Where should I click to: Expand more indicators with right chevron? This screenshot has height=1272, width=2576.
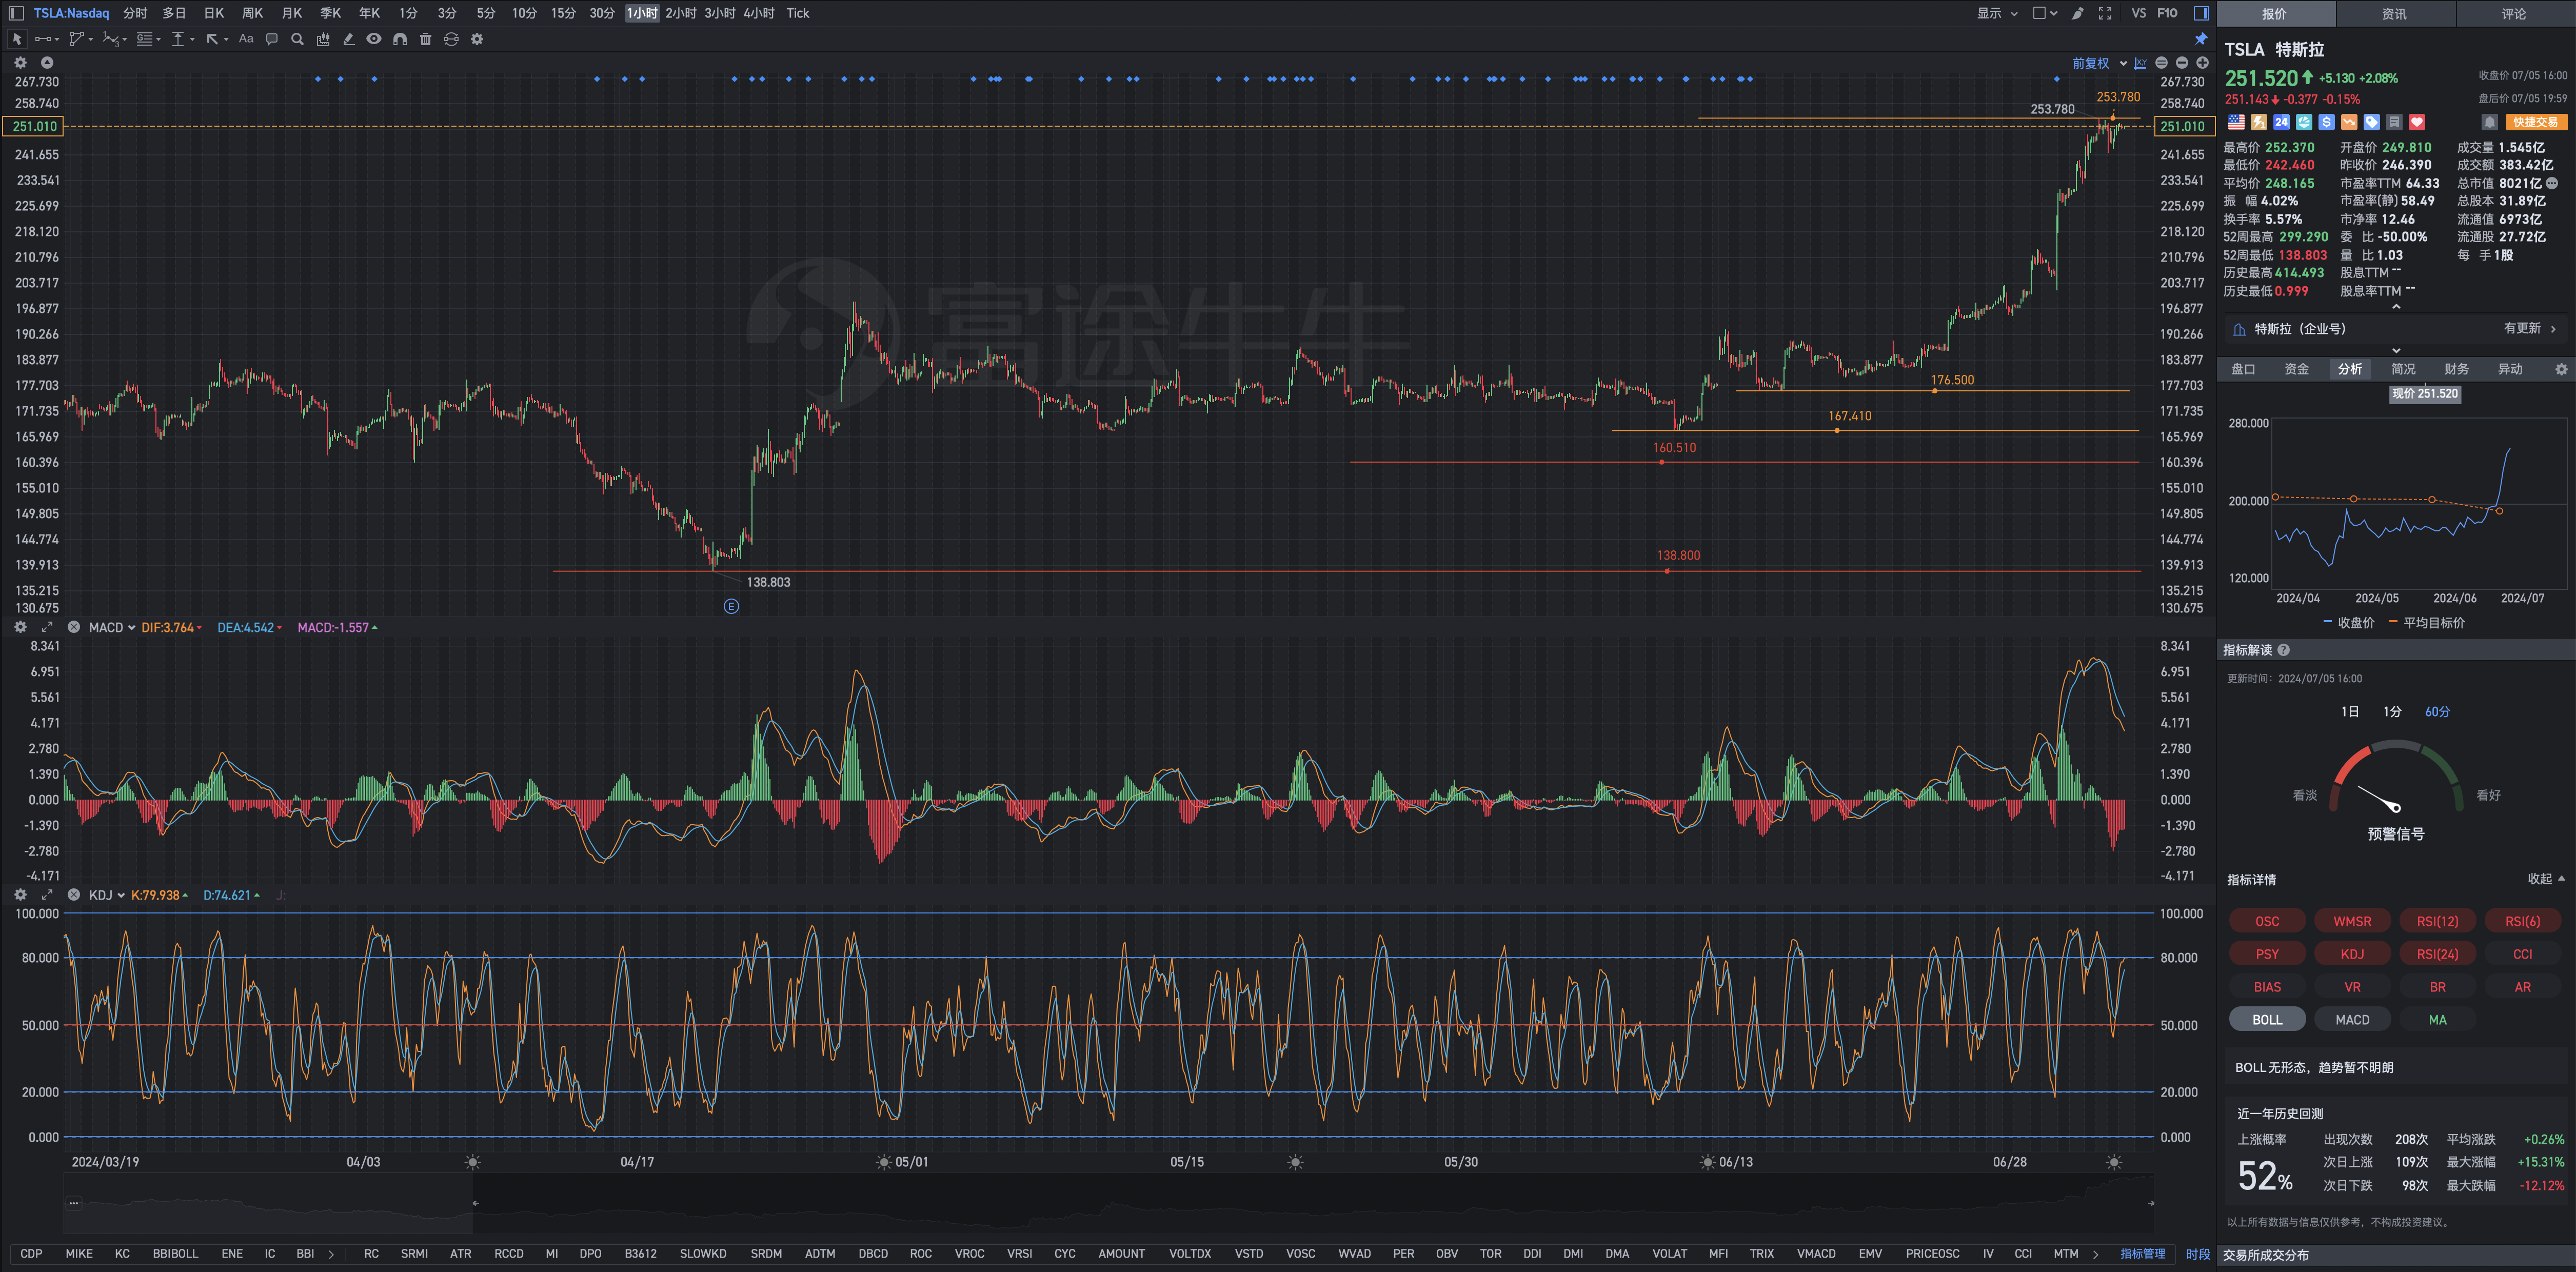[2095, 1254]
